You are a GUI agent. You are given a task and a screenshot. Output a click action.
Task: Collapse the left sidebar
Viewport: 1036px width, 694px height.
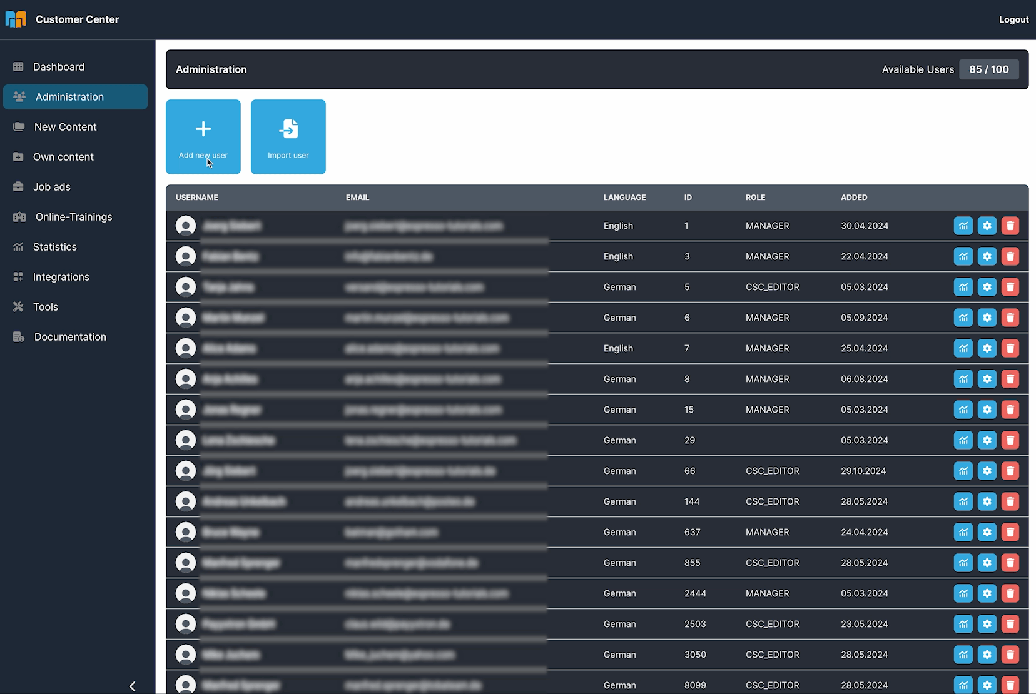pyautogui.click(x=133, y=686)
